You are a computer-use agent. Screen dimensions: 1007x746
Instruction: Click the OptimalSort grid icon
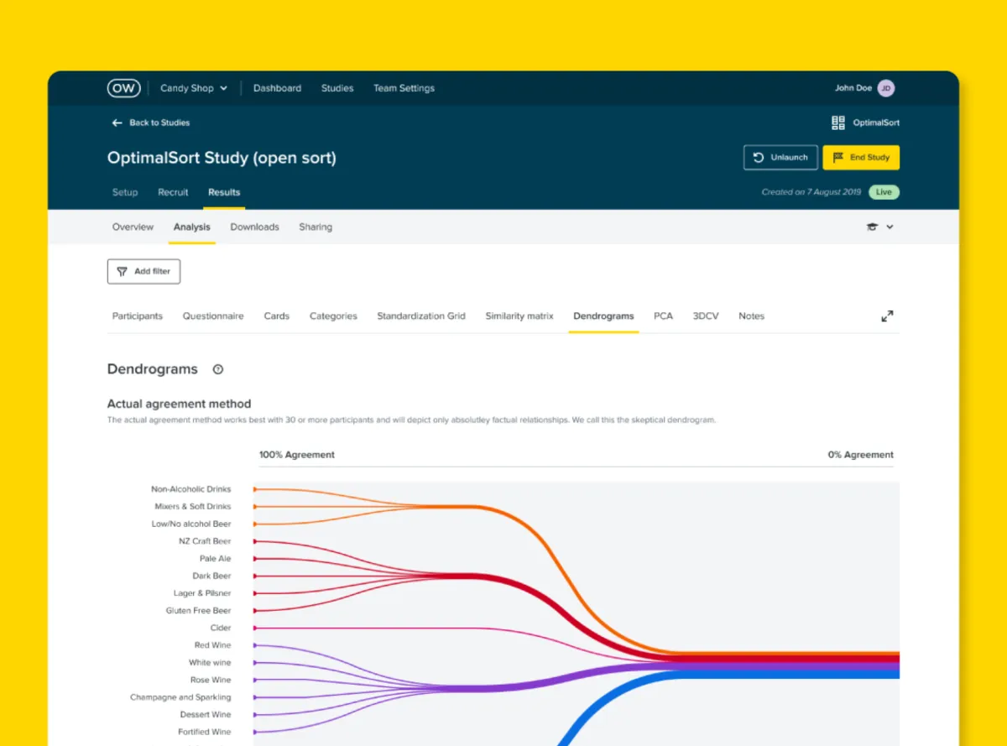[x=838, y=123]
